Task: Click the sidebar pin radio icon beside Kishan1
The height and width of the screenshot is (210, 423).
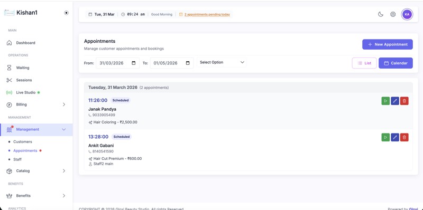Action: (x=67, y=13)
